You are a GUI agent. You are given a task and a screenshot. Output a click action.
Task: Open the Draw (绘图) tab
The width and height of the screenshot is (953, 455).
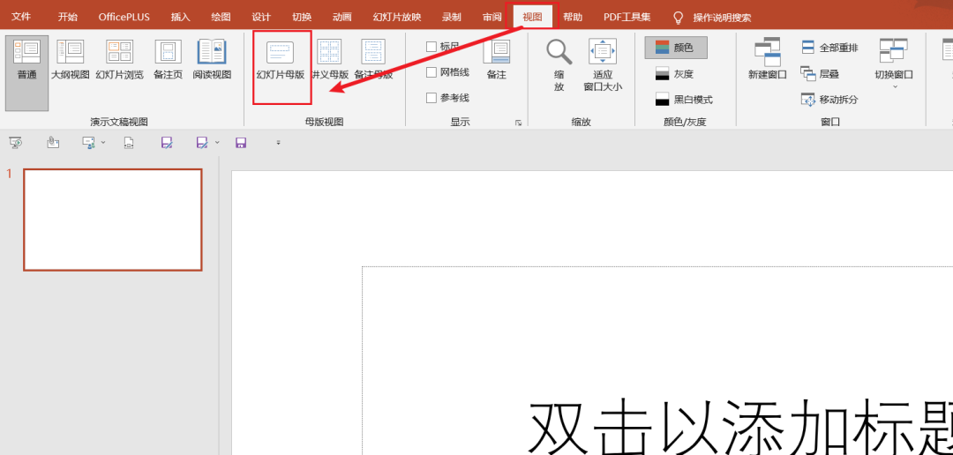[221, 17]
